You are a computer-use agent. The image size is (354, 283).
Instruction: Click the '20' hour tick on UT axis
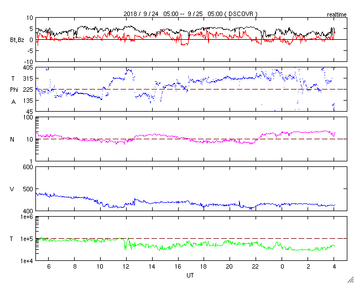point(230,267)
